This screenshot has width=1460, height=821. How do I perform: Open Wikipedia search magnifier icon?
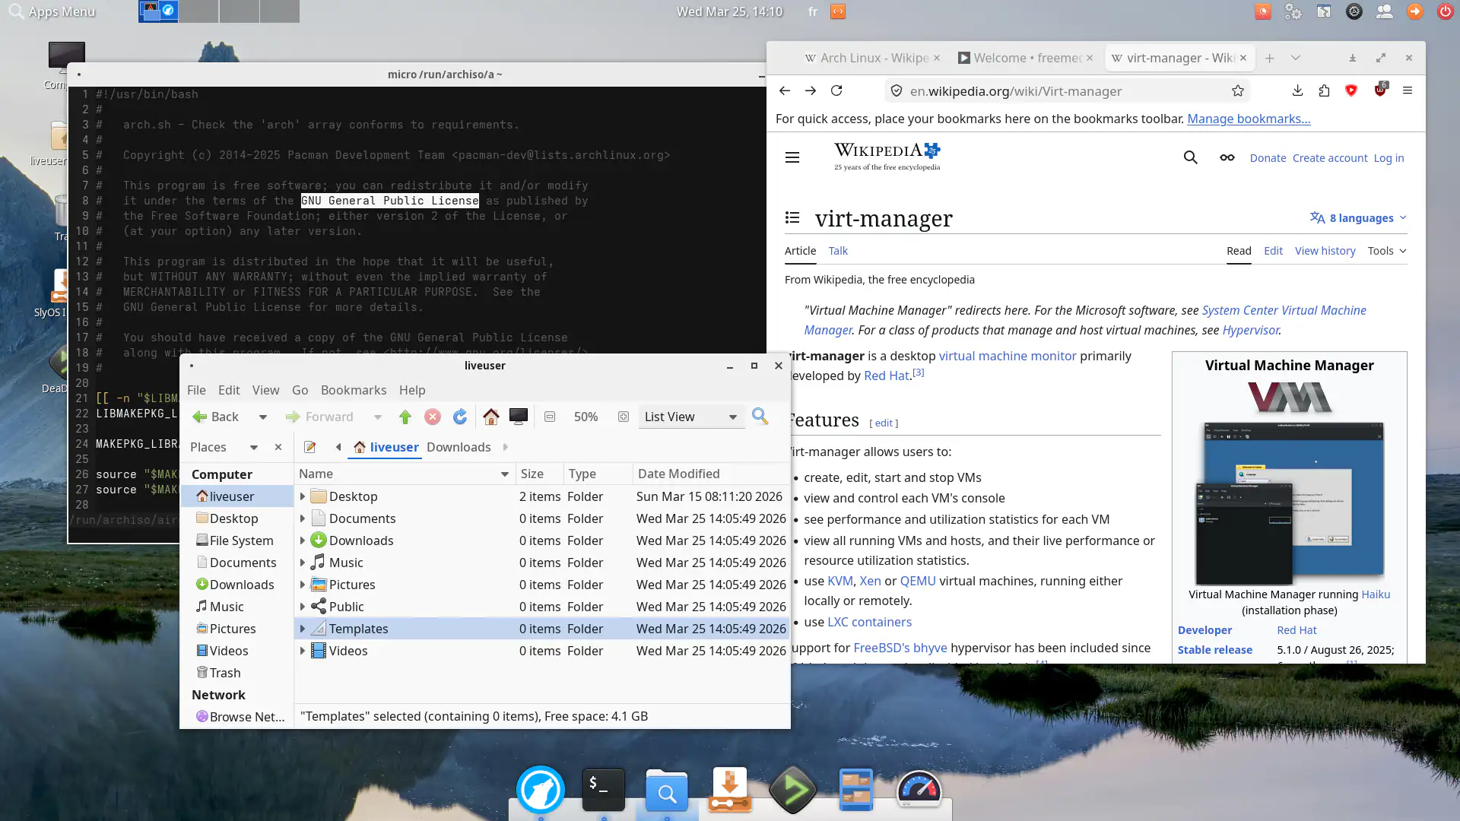click(1190, 157)
